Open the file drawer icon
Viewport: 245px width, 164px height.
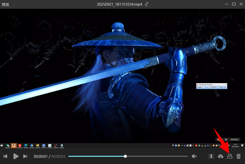[230, 156]
